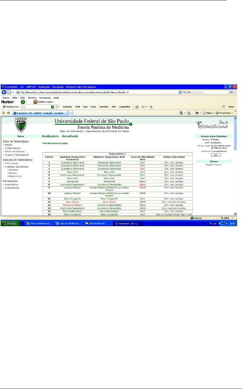Select the FrameWork - DIS - UNIFESP tab
This screenshot has width=242, height=389.
40,113
